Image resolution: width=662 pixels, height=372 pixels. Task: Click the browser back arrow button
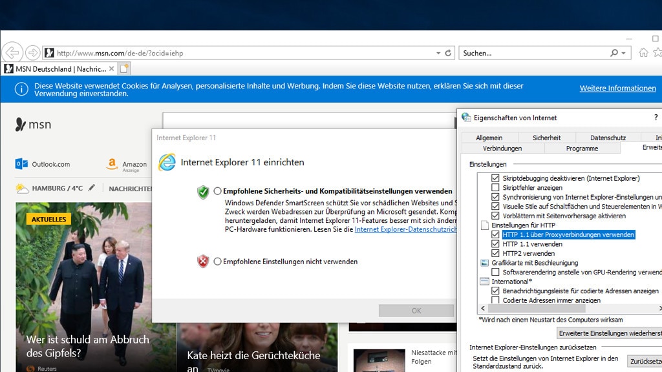(12, 53)
